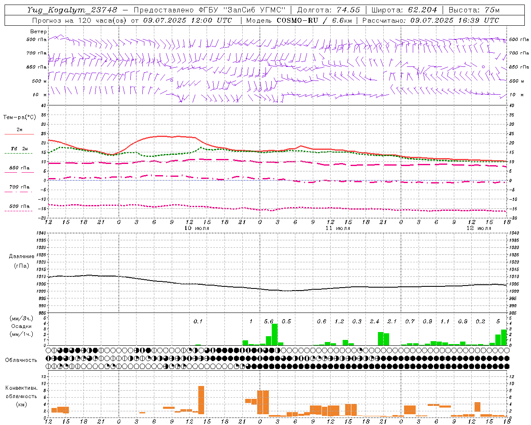Click the tallest orange convective cloud bar
Image resolution: width=531 pixels, height=425 pixels.
201,400
